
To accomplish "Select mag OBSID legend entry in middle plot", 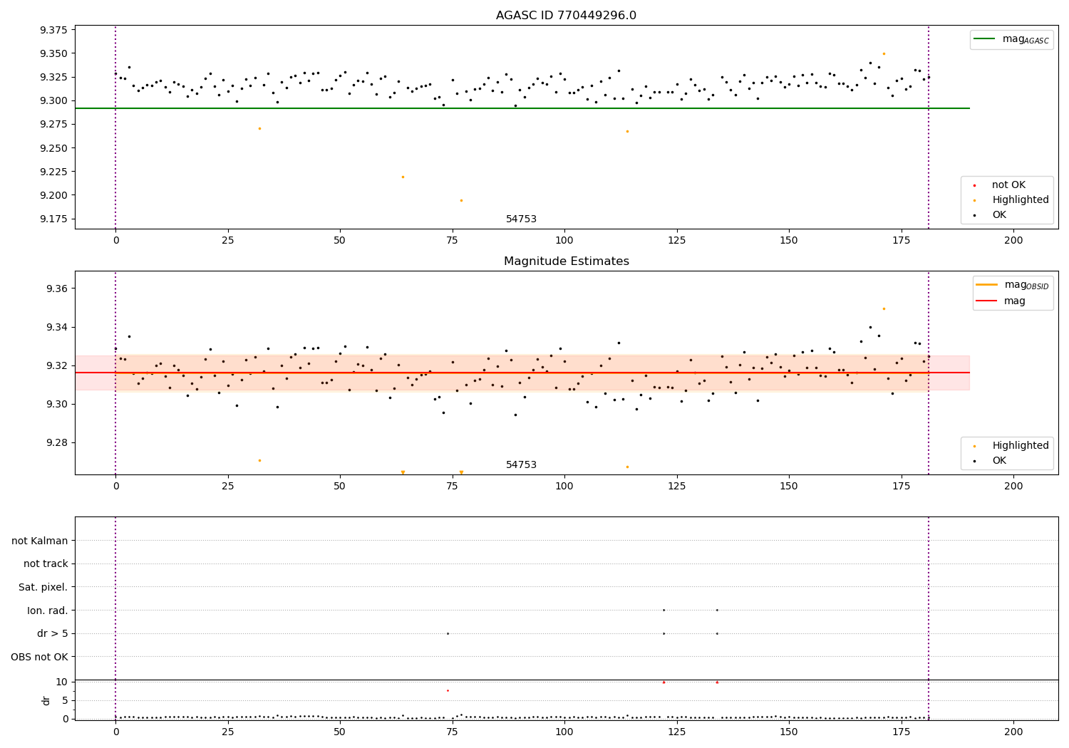I will 1013,285.
